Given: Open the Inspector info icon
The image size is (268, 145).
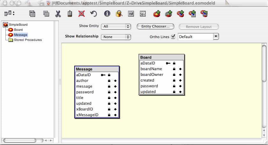Looking at the screenshot, I should tap(107, 14).
